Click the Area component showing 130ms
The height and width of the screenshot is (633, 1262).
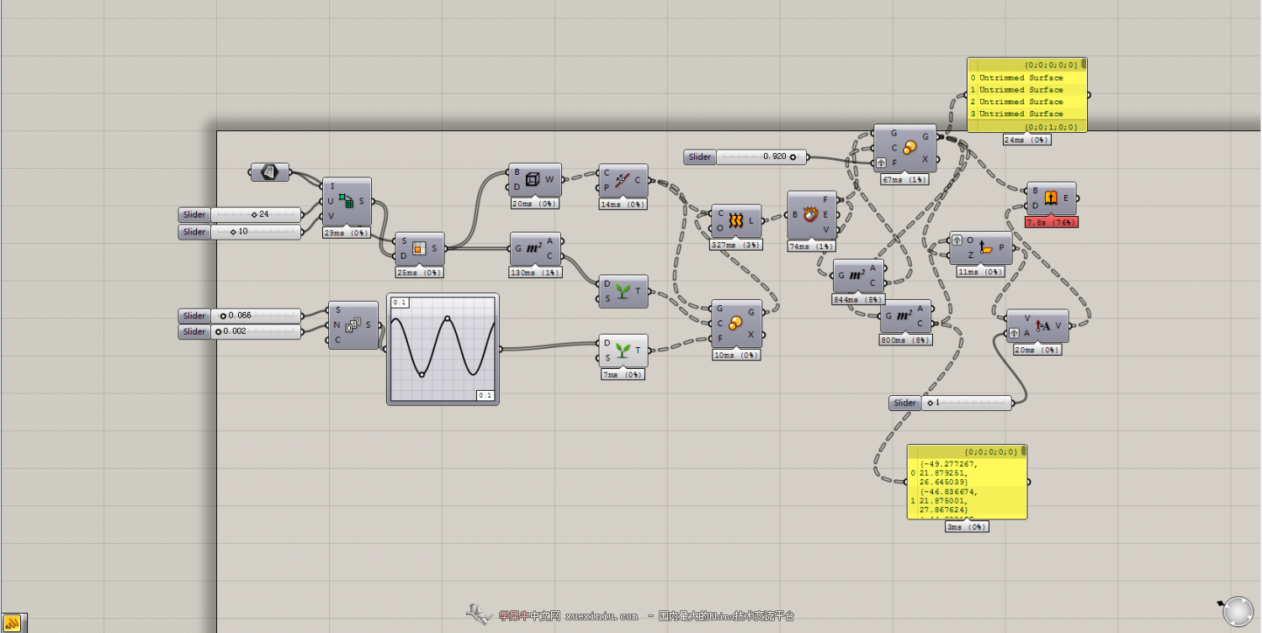click(x=536, y=249)
